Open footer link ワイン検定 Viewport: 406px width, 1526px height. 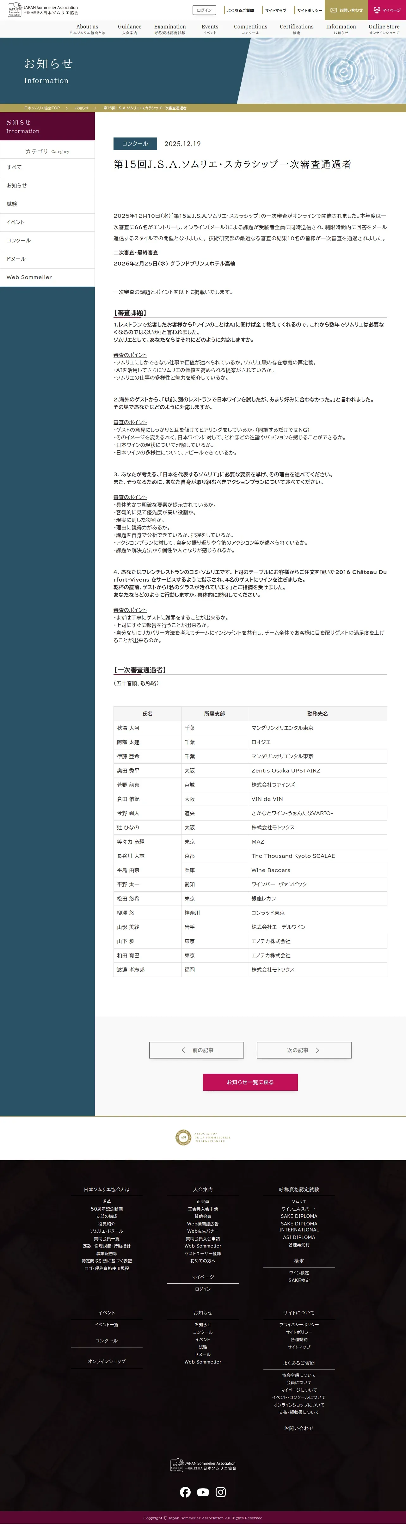pos(299,1273)
